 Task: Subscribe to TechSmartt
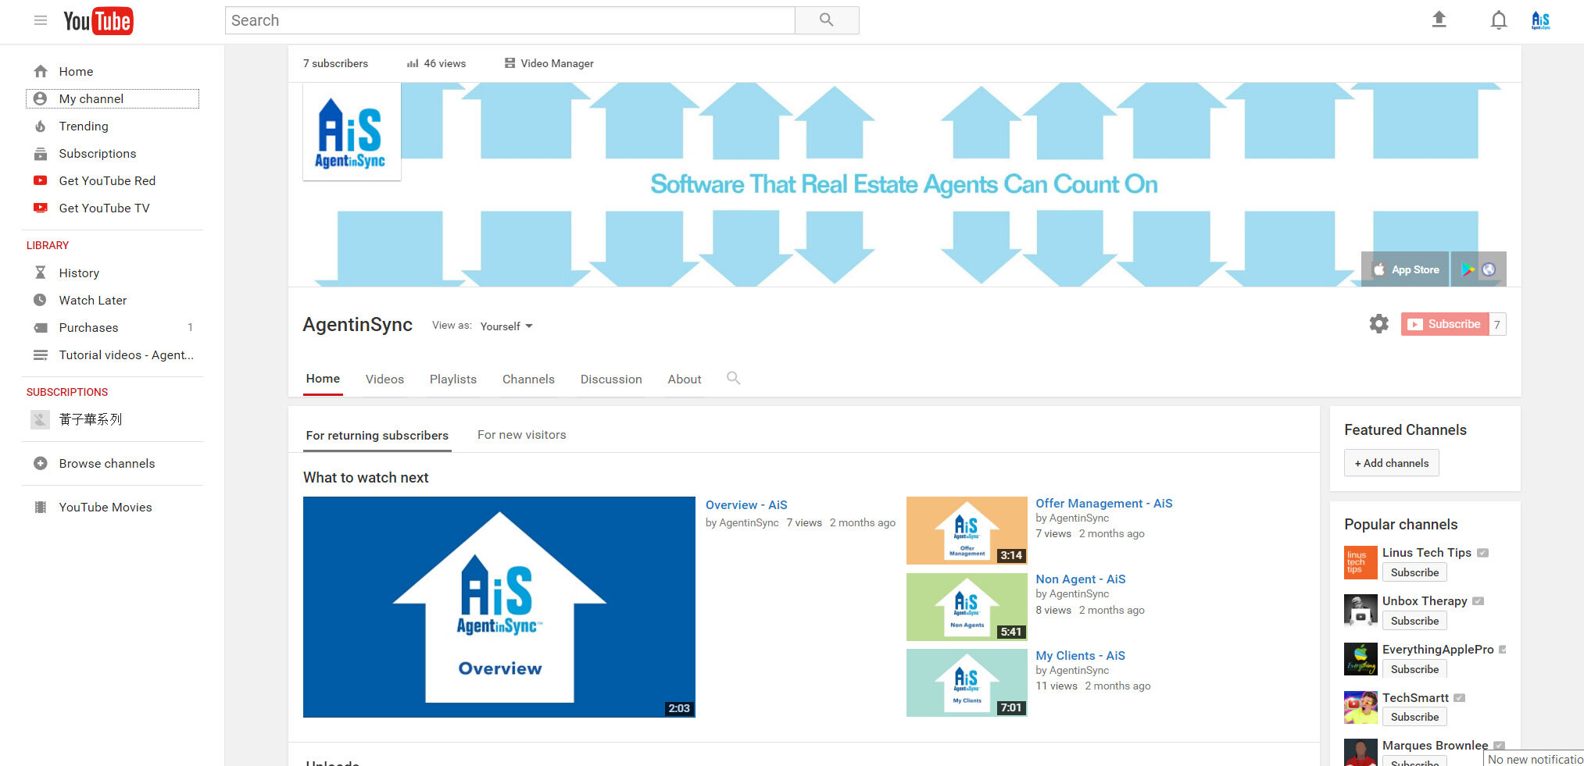(x=1414, y=717)
